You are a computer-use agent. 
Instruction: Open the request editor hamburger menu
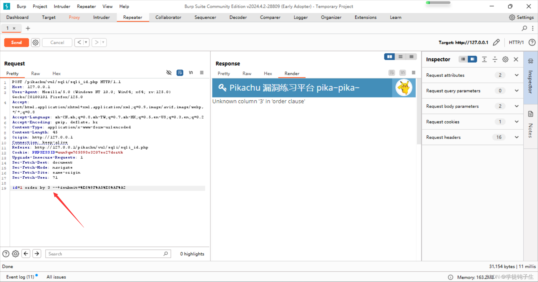[x=202, y=73]
